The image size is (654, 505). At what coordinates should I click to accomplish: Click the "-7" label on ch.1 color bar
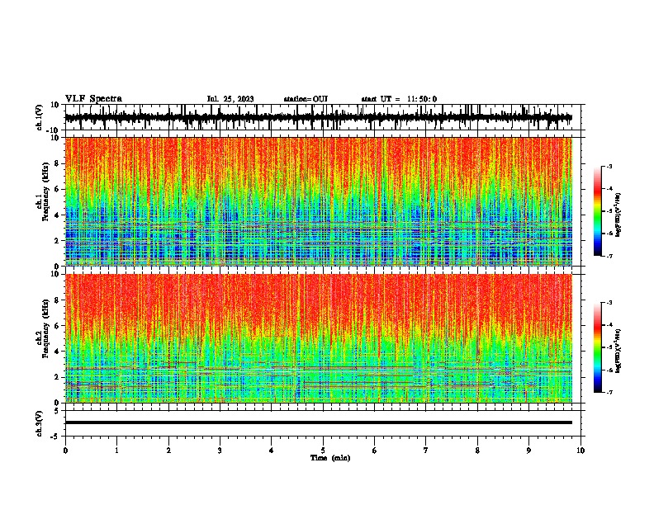tap(609, 256)
